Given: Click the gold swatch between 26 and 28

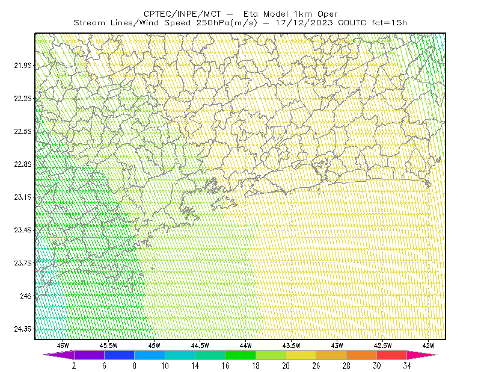Looking at the screenshot, I should (331, 355).
